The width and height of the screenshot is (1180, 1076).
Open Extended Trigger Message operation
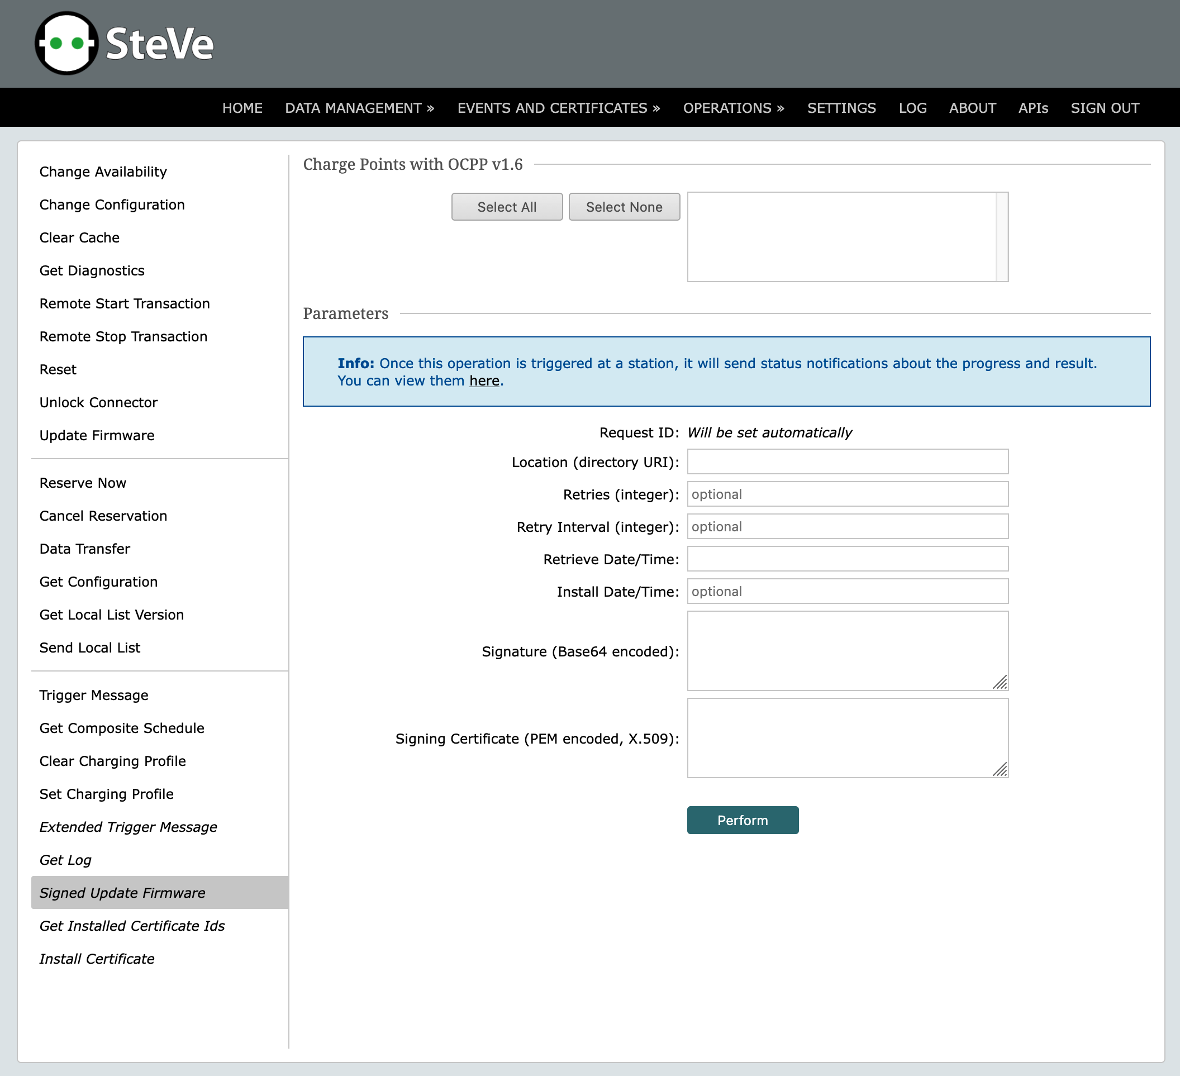(127, 827)
